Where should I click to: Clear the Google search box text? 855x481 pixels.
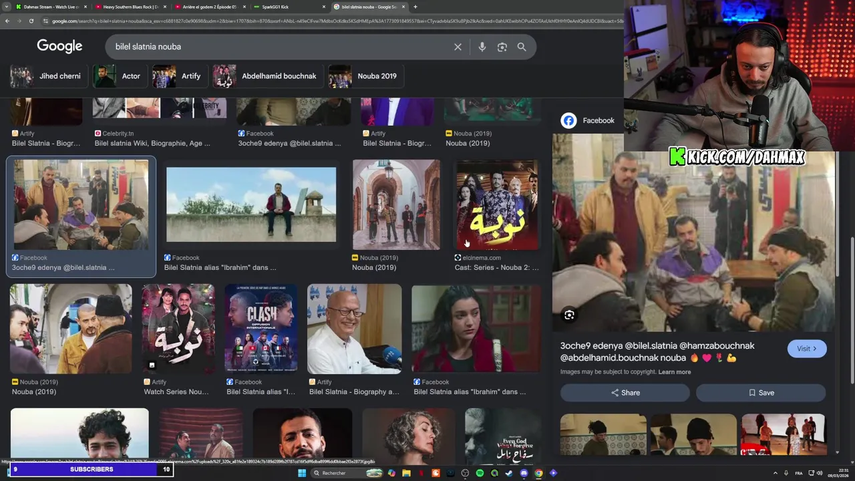(x=458, y=47)
